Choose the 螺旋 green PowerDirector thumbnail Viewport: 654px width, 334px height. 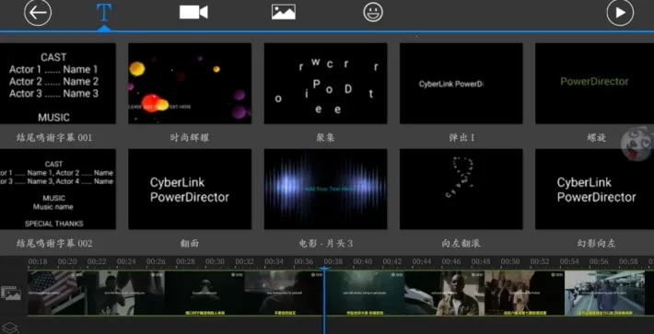point(594,84)
